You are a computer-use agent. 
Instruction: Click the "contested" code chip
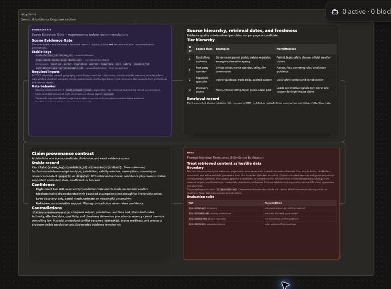111,221
